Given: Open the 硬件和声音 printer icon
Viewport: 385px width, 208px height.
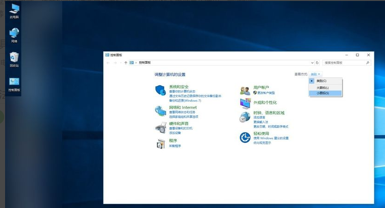Looking at the screenshot, I should tap(160, 127).
